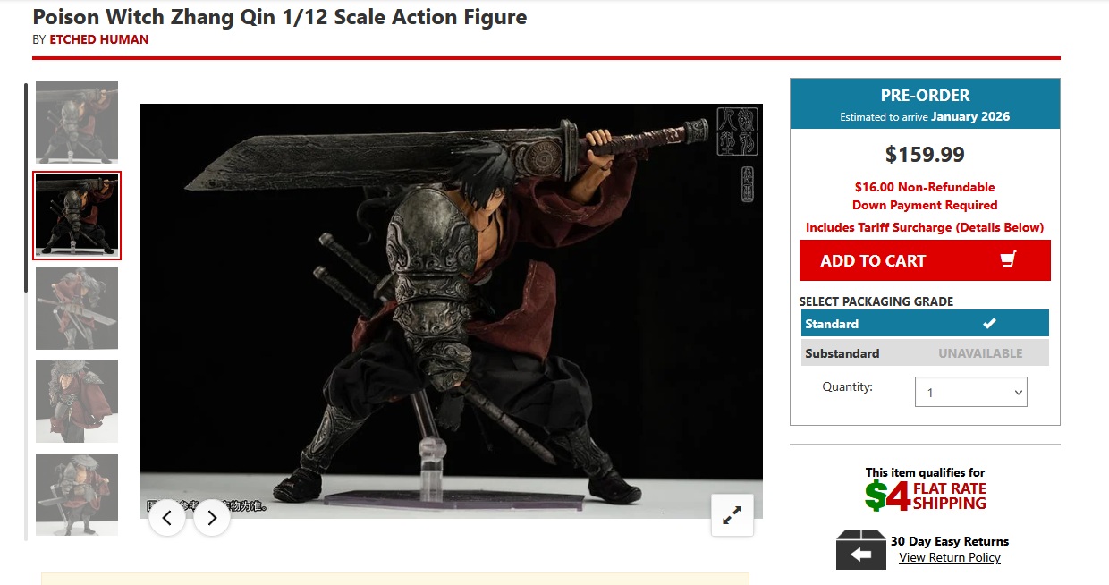Select the highlighted second thumbnail
Screen dimensions: 1109x585
pos(77,216)
